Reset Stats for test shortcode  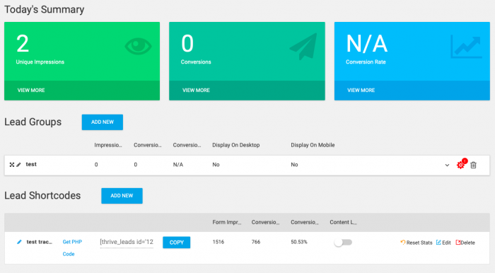(417, 243)
